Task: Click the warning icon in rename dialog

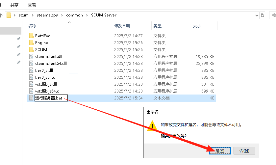Action: (152, 126)
